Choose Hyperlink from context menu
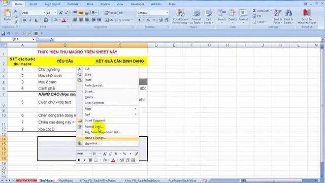The height and width of the screenshot is (183, 325). pyautogui.click(x=107, y=143)
